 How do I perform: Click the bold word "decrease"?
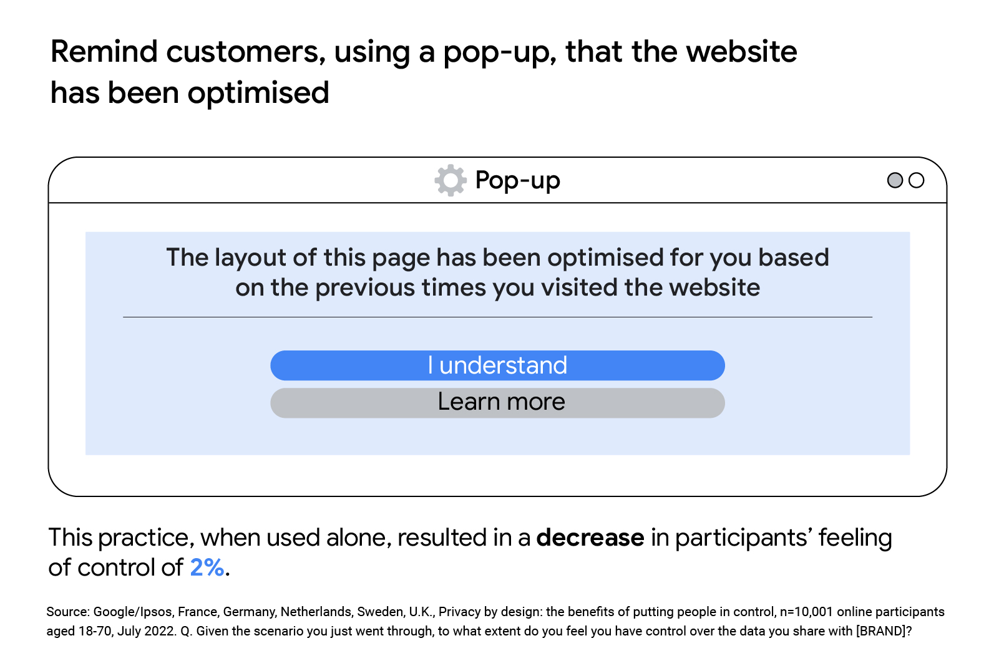pyautogui.click(x=590, y=538)
